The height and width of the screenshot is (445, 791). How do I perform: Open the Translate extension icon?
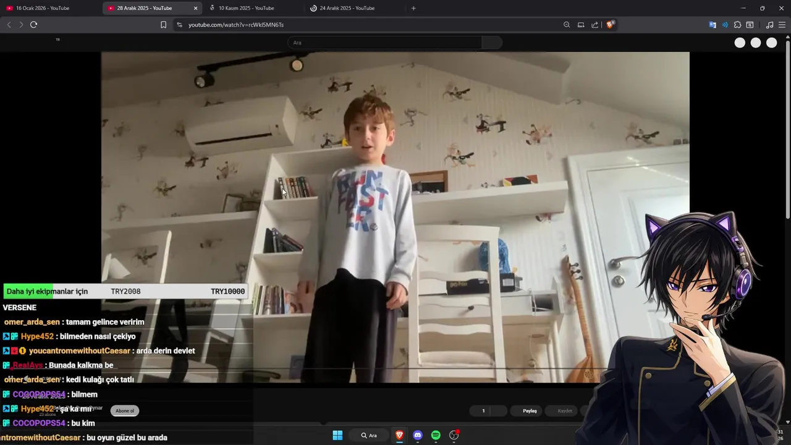point(713,25)
